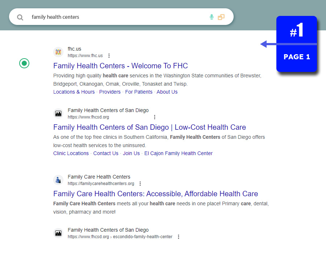
Task: Click 'Family Care Health Centers' site name above URL
Action: pos(99,177)
